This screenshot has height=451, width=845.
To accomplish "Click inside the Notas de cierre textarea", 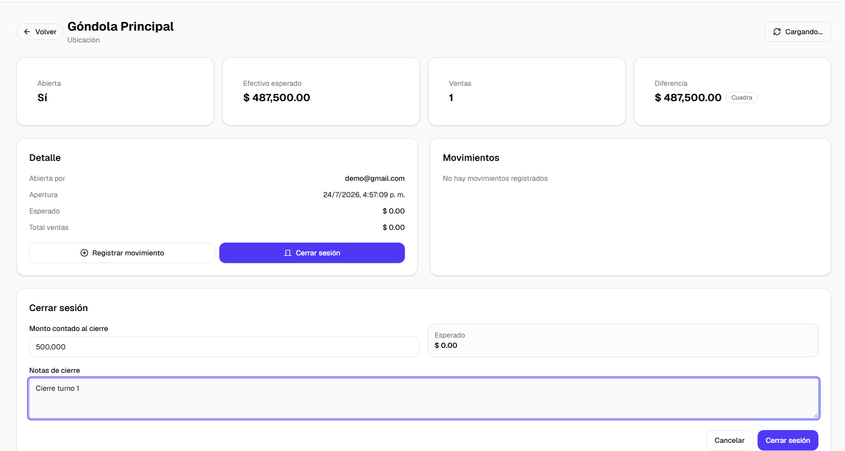I will click(424, 398).
